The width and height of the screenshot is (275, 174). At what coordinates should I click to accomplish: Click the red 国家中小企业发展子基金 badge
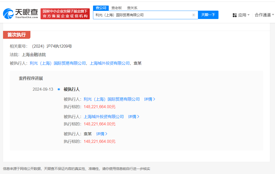coord(65,13)
